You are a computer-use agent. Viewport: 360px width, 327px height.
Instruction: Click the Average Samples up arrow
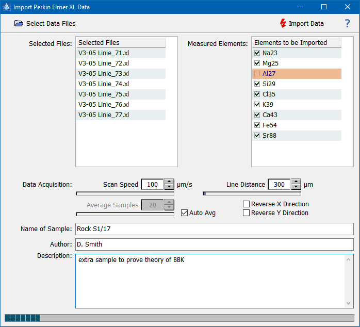169,202
